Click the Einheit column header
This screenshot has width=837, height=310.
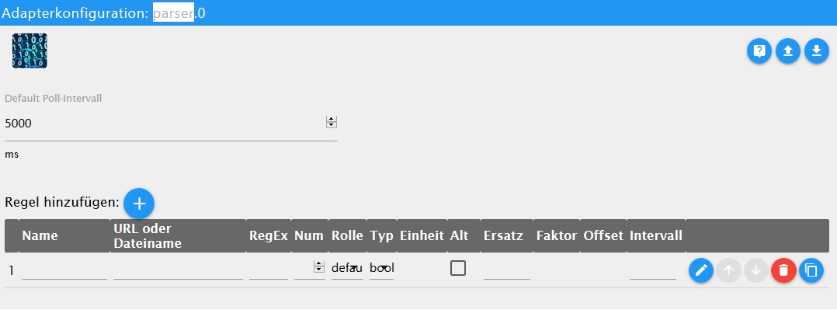(x=422, y=235)
